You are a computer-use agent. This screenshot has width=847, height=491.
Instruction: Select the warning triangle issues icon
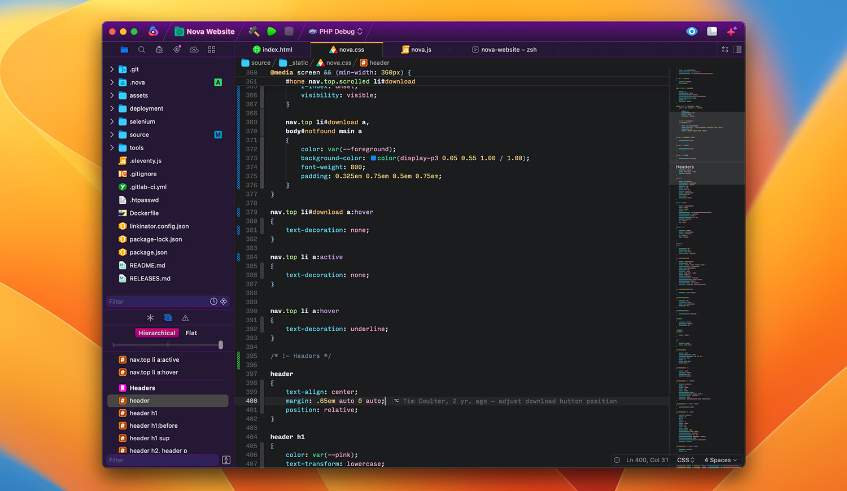(x=185, y=318)
